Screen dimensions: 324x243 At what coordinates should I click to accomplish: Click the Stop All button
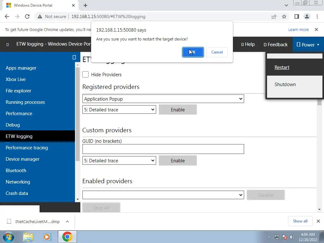point(101,208)
